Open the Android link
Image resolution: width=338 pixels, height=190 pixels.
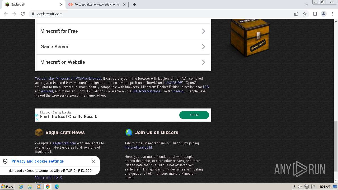coord(47,91)
